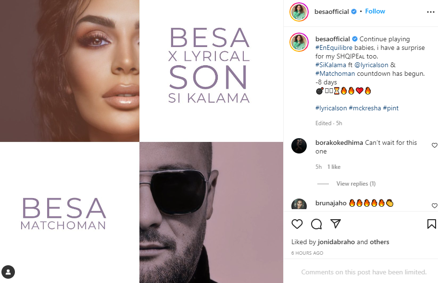Like the post with the heart icon
Image resolution: width=438 pixels, height=283 pixels.
297,224
